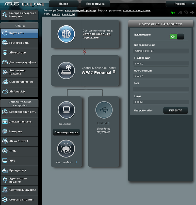Open USB-приложение section
Viewport: 196px width, 205px height.
coord(20,82)
